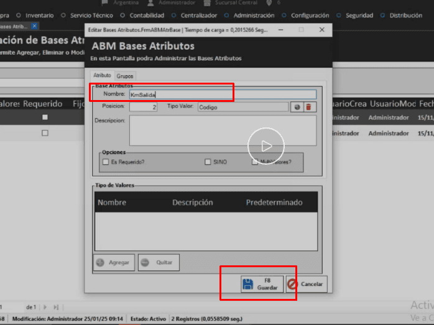Click the Agregar button with plus icon
The height and width of the screenshot is (325, 434).
point(113,262)
